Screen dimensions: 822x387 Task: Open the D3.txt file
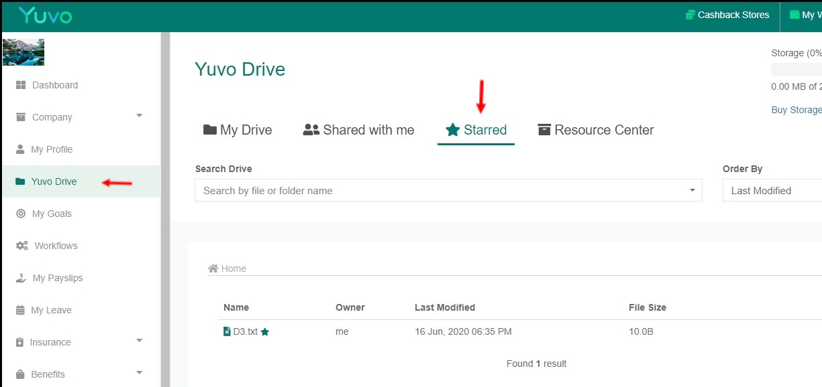(x=245, y=331)
